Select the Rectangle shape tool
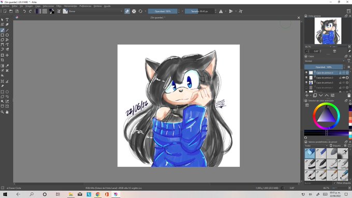The height and width of the screenshot is (198, 352). click(x=2, y=35)
